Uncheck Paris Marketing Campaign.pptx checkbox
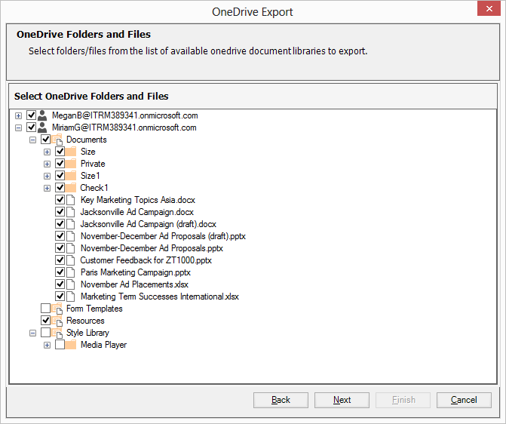This screenshot has height=424, width=506. [60, 272]
